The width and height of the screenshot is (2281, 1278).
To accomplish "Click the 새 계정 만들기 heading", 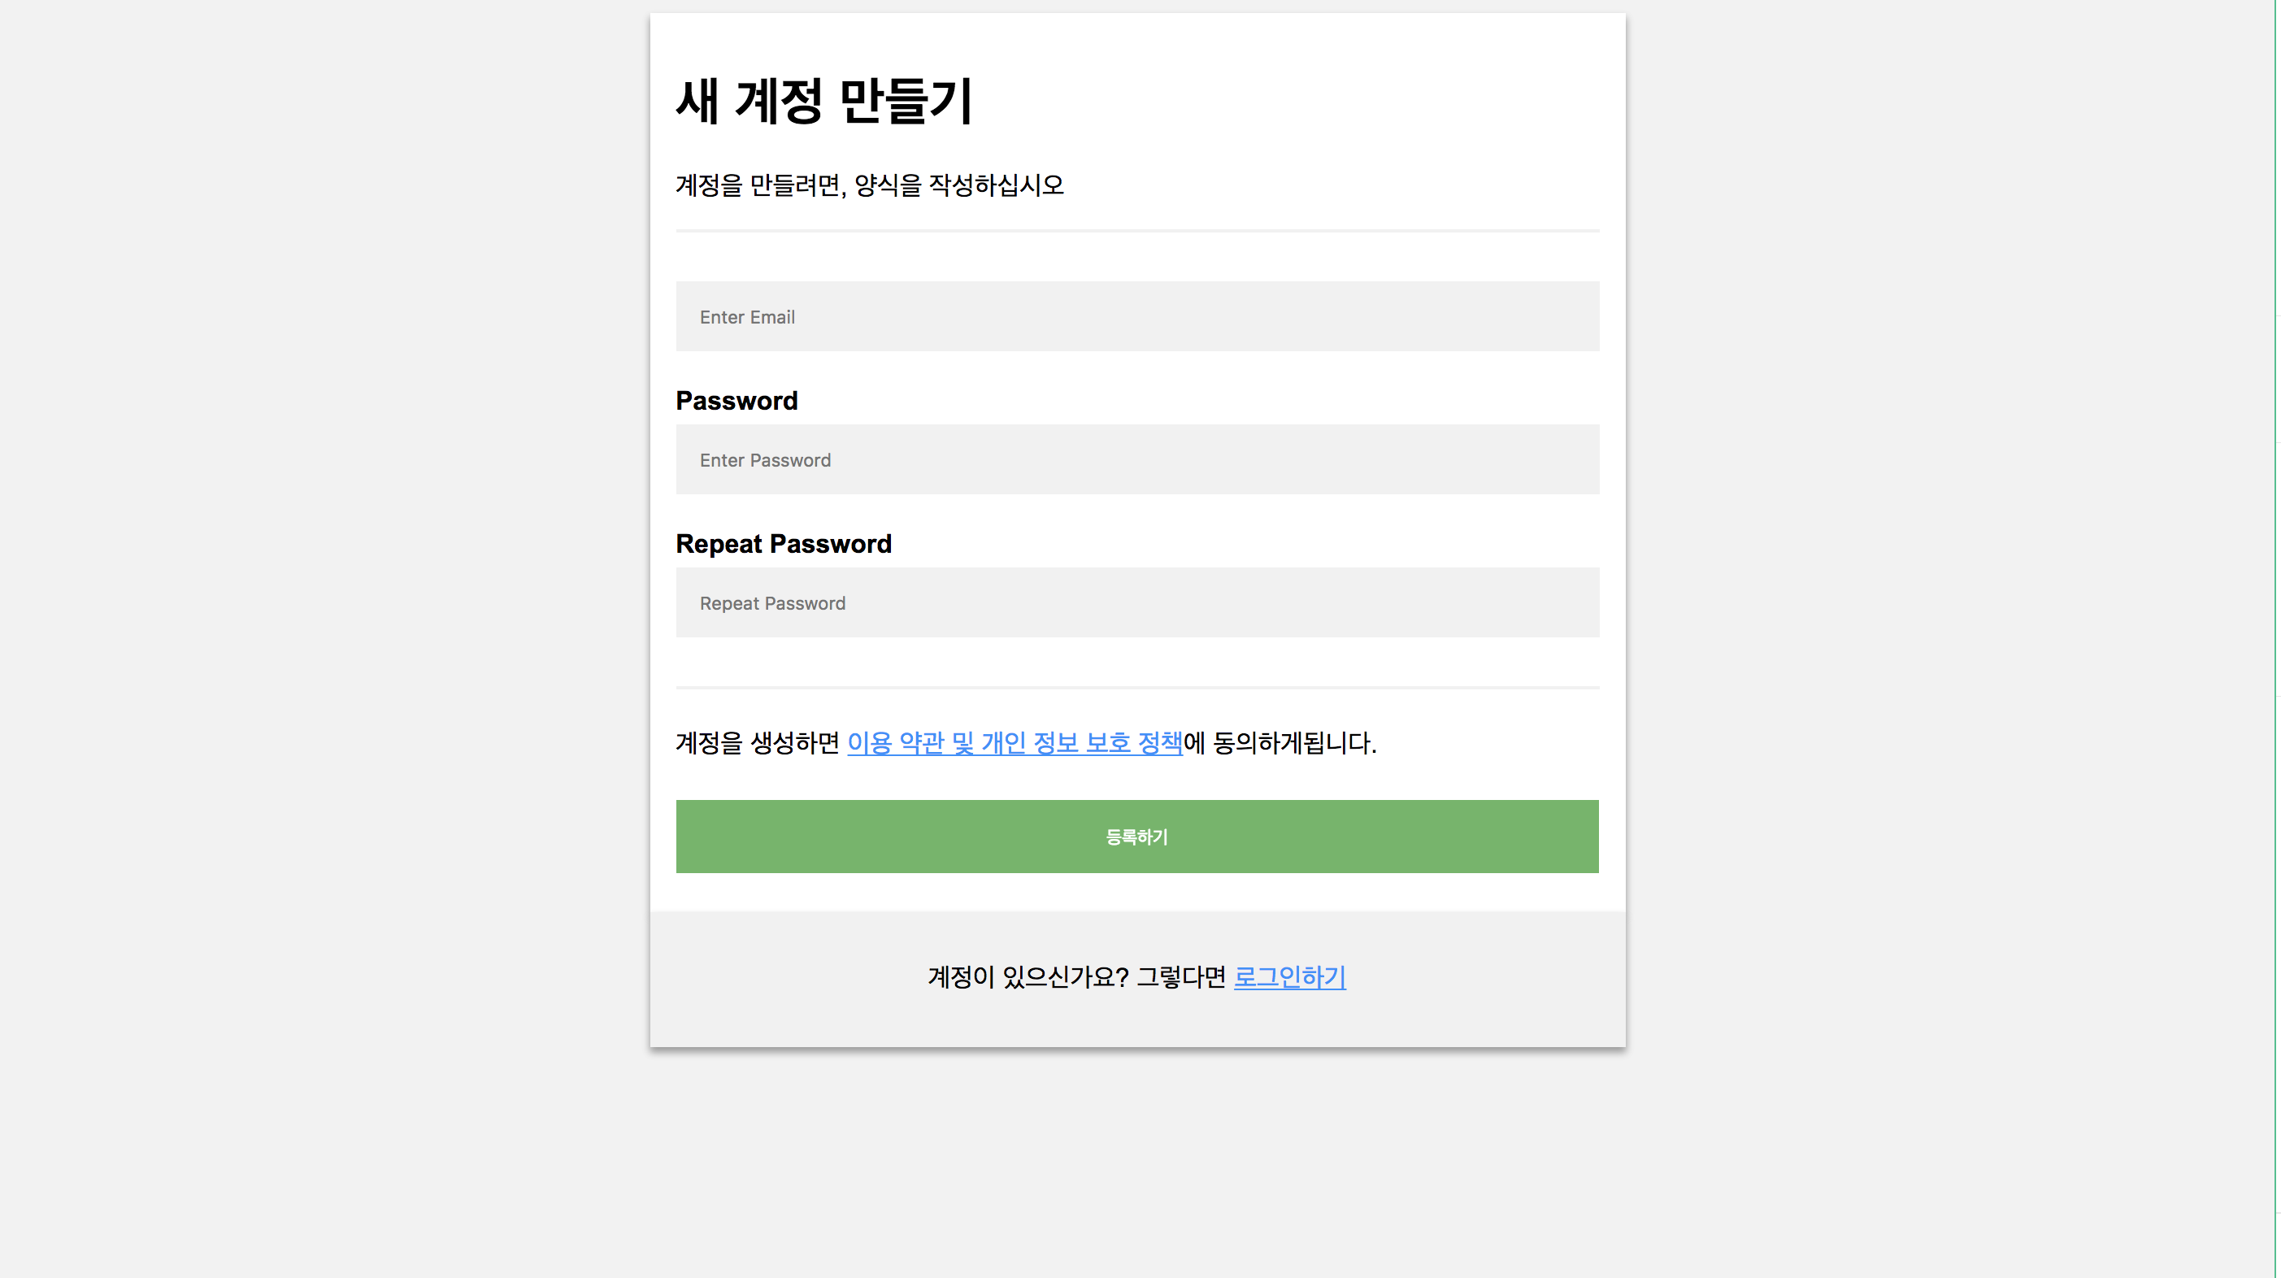I will coord(823,100).
